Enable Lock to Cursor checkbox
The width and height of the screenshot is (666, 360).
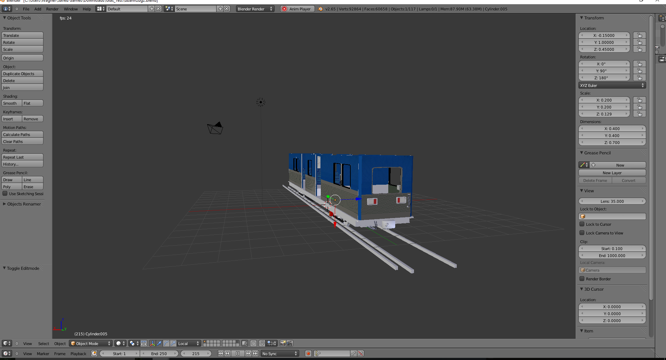[582, 224]
